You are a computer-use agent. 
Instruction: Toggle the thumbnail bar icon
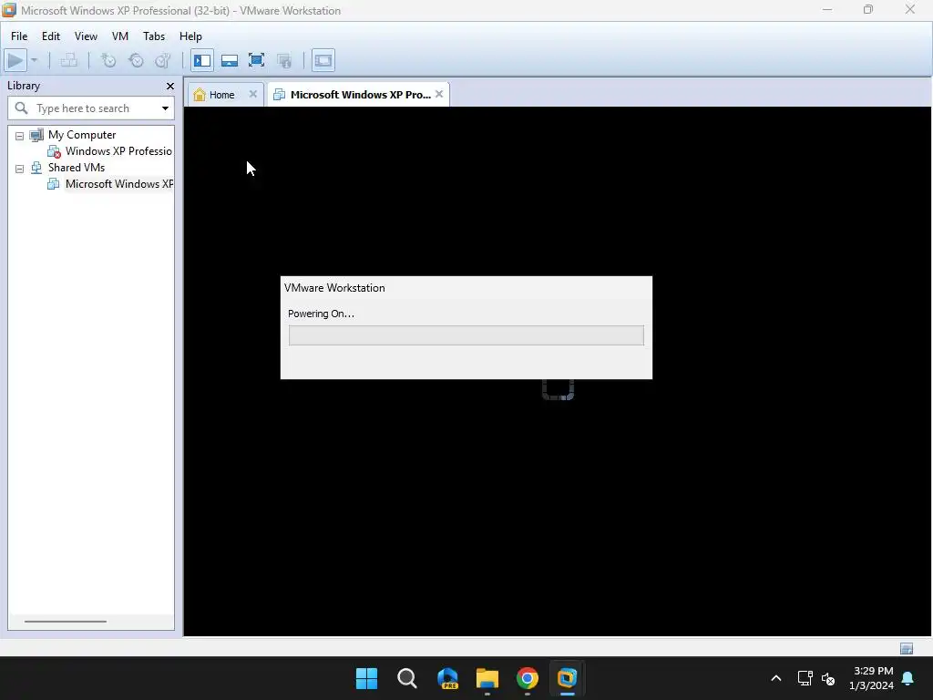pyautogui.click(x=229, y=60)
